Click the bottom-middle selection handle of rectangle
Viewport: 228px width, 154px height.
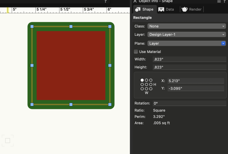tap(71, 104)
